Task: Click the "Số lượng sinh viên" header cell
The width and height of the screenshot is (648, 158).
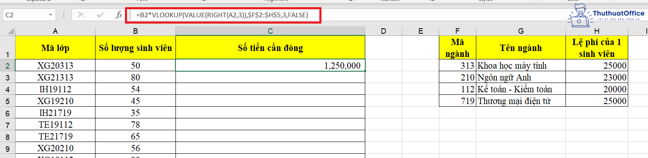Action: coord(135,48)
